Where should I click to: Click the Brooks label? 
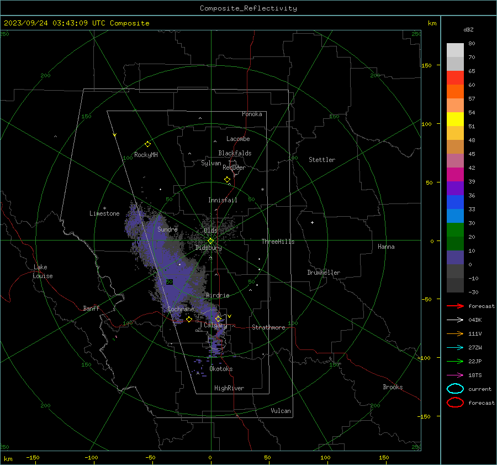point(393,387)
